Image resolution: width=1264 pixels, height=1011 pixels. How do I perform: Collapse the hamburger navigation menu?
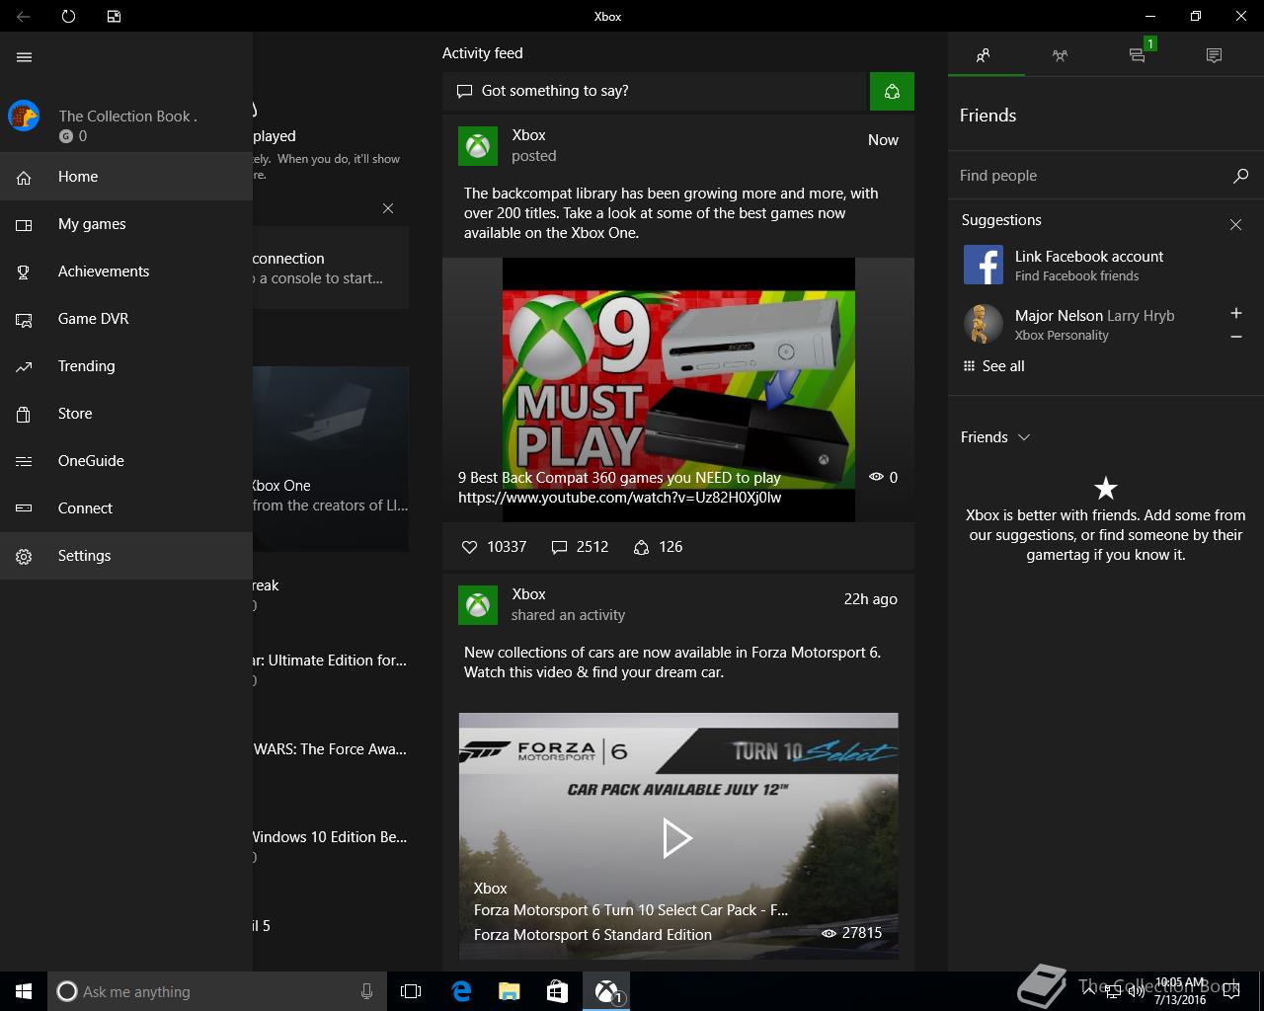coord(25,57)
